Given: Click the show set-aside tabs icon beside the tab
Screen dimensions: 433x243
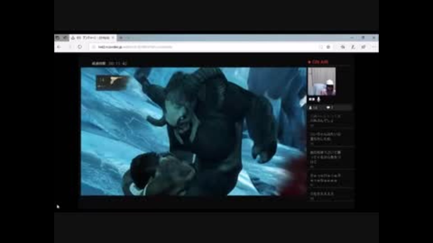Looking at the screenshot, I should [x=65, y=38].
